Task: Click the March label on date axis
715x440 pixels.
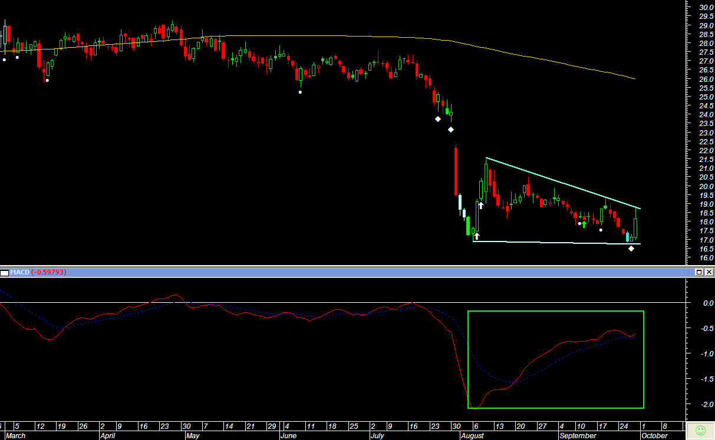Action: [x=16, y=436]
